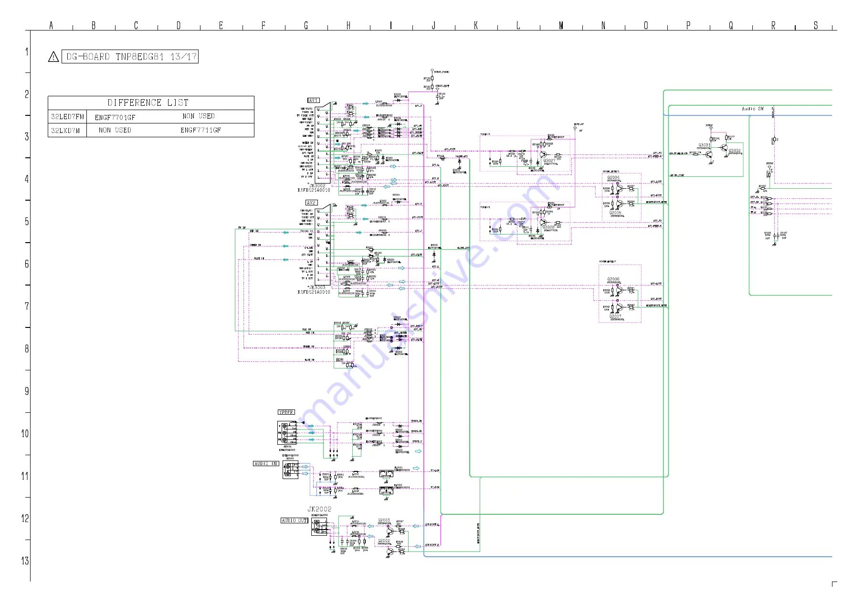Click the 'Q3031' transistor label

pyautogui.click(x=705, y=145)
